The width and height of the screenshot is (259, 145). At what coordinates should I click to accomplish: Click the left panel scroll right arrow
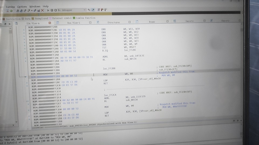coord(13,125)
